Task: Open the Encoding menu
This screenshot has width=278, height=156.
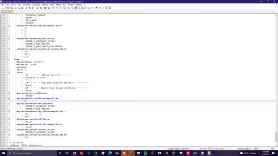Action: [x=27, y=5]
